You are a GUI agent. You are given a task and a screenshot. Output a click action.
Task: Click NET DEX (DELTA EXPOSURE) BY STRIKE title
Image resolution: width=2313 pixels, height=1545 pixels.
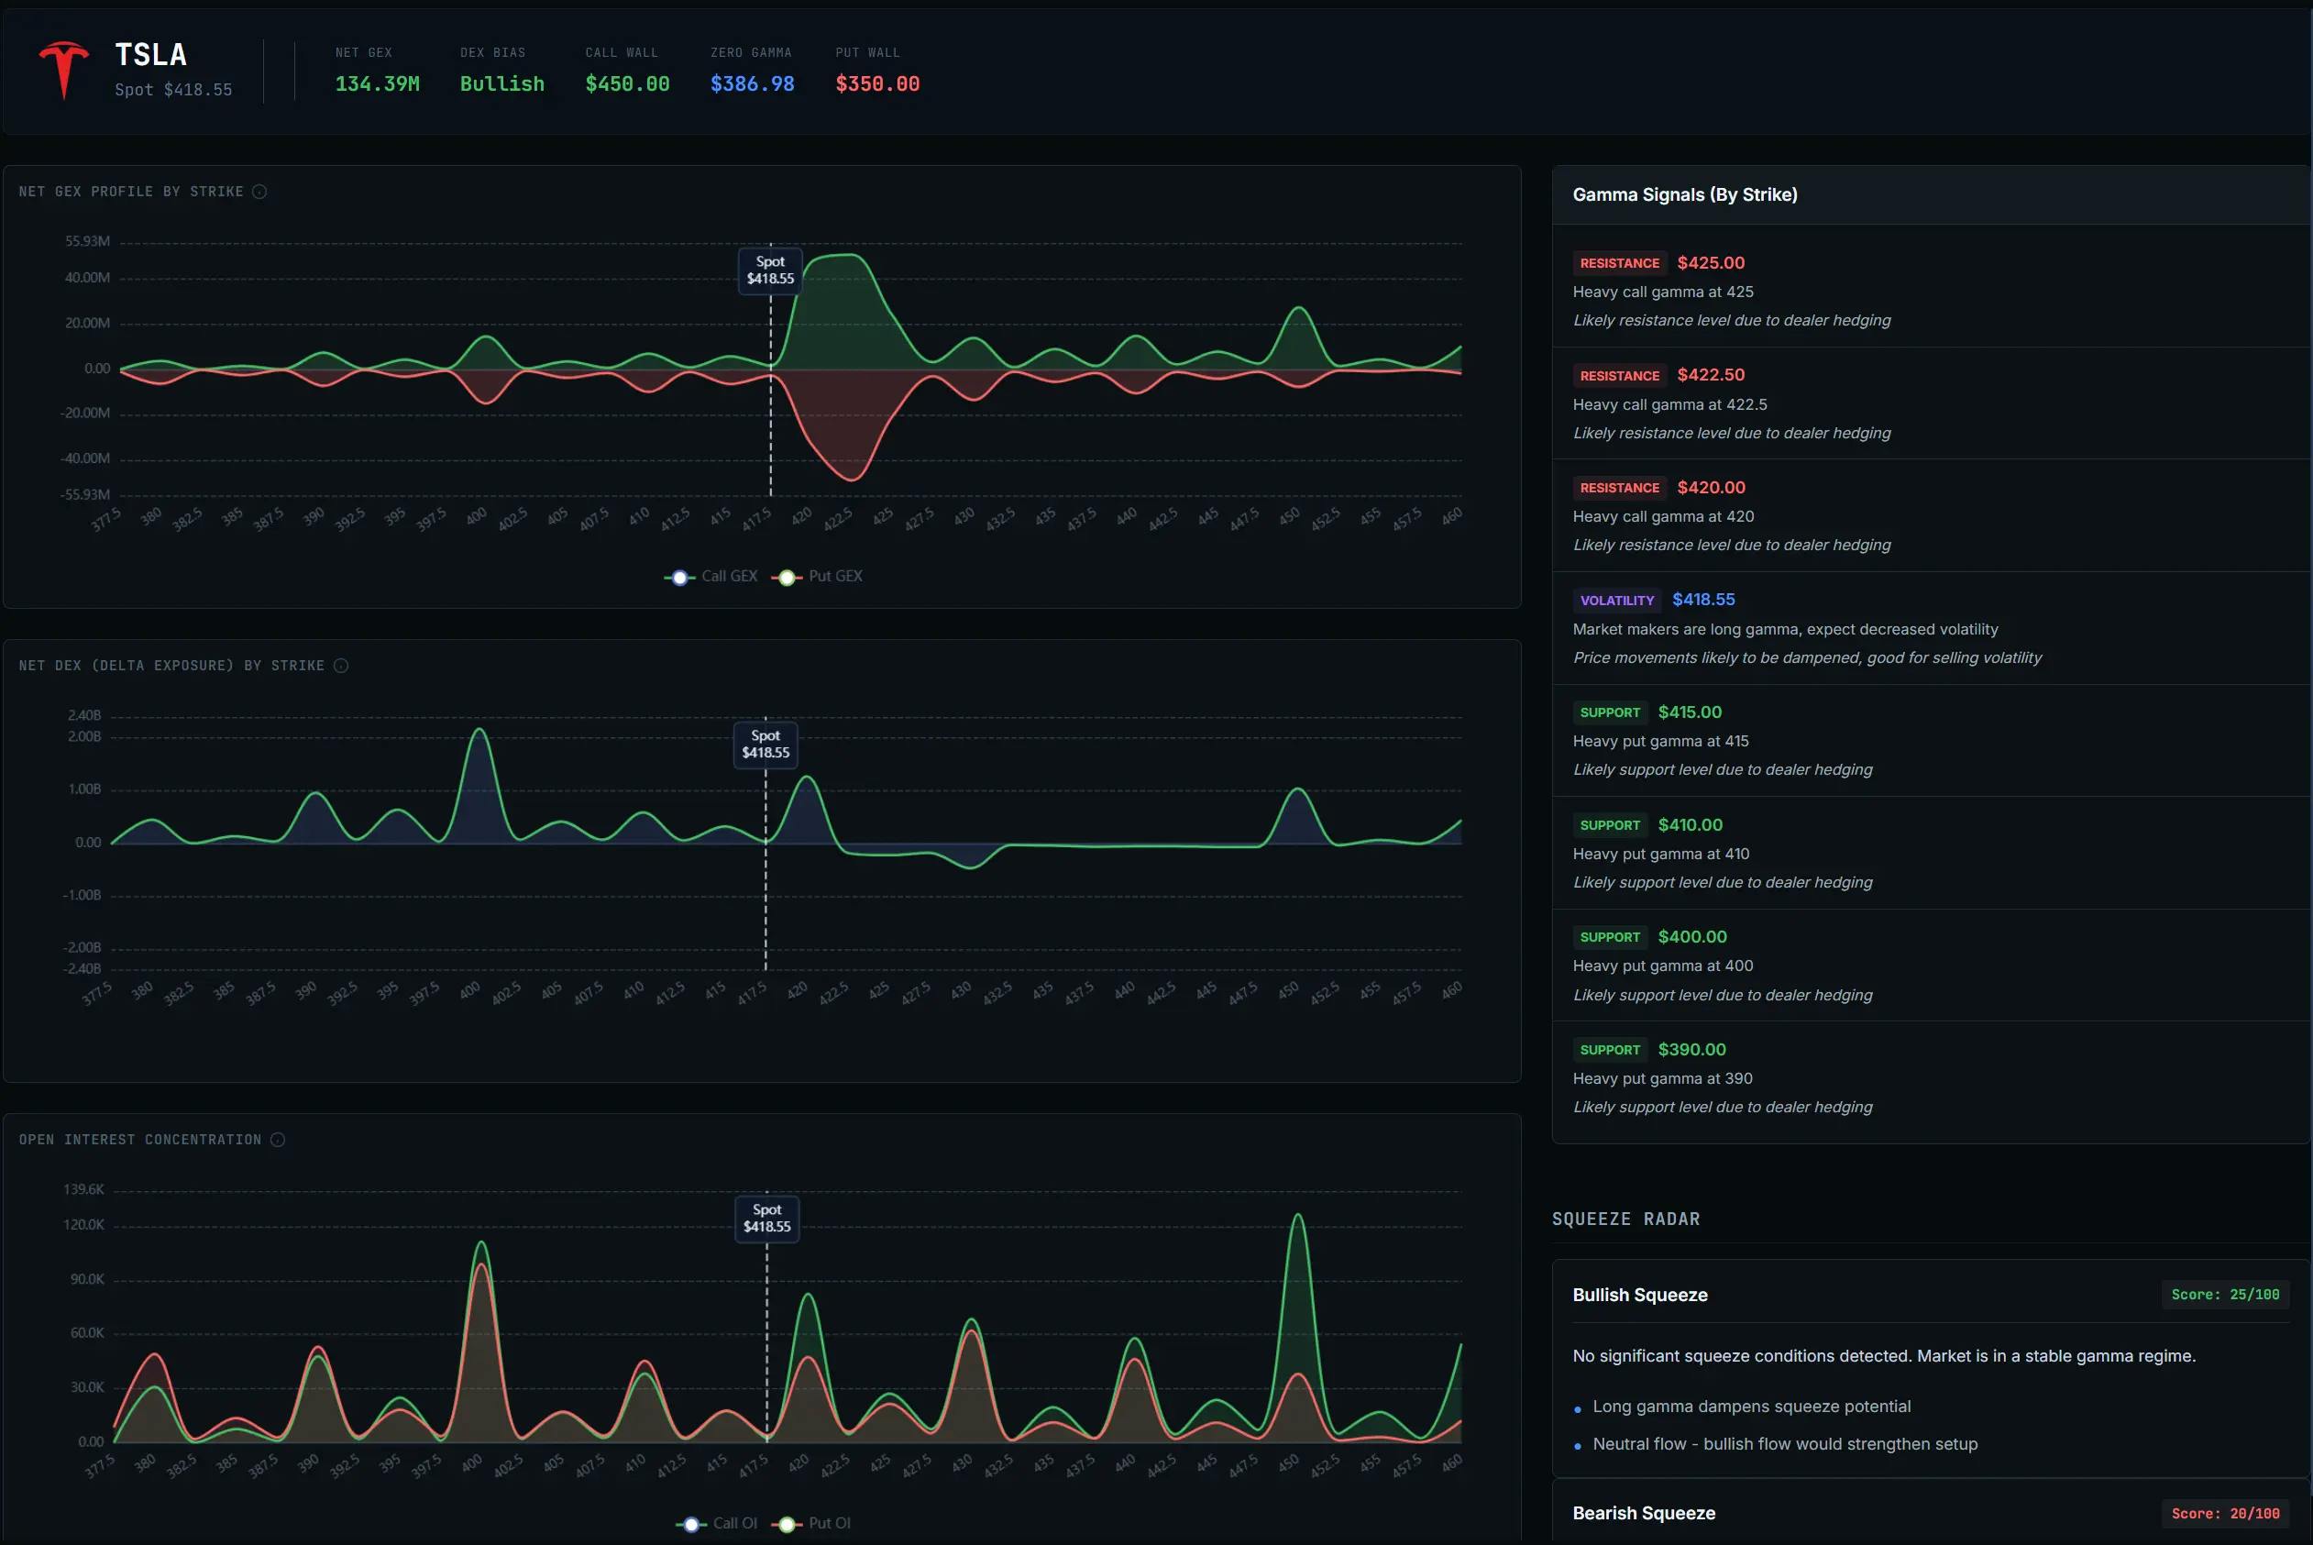[x=171, y=666]
